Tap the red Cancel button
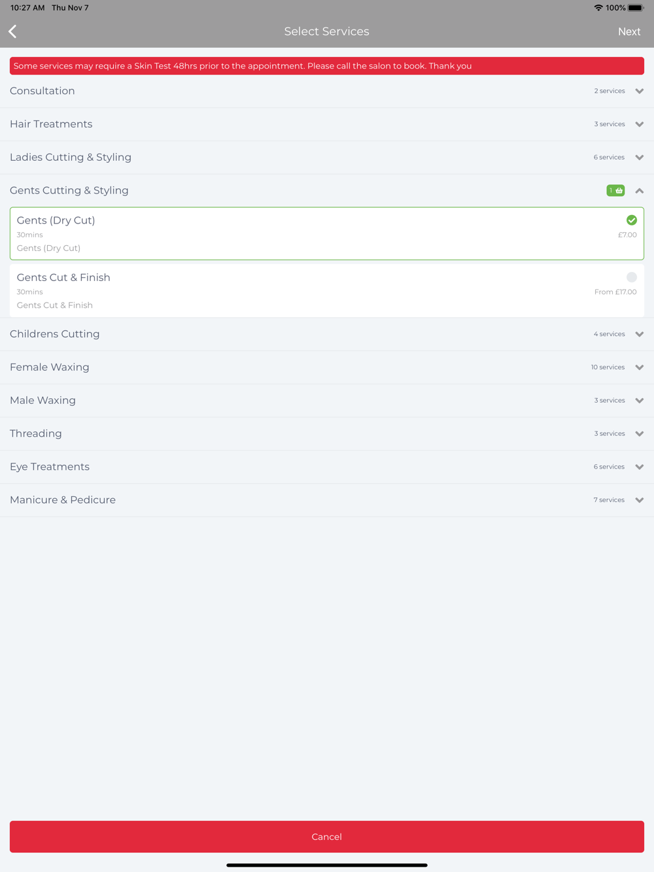 [327, 837]
